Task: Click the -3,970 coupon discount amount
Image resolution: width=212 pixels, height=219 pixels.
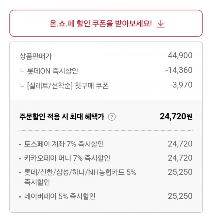Action: (x=181, y=85)
